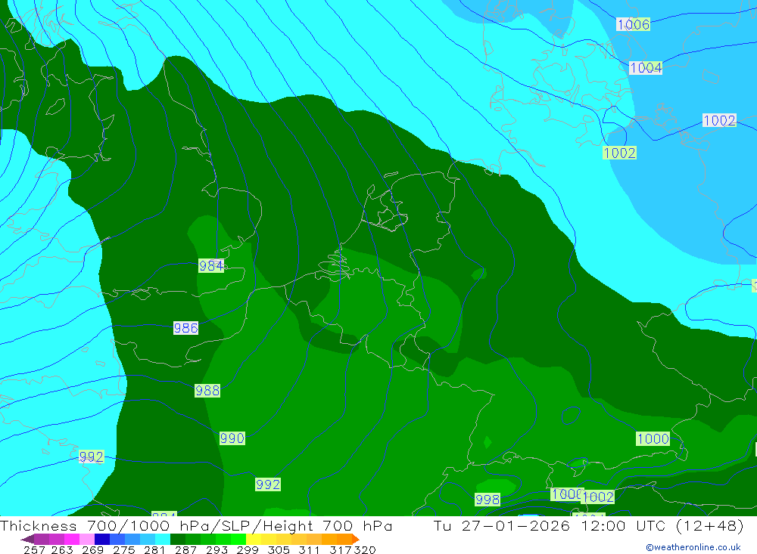Click the 320 legend value
757x554 pixels.
(x=365, y=549)
